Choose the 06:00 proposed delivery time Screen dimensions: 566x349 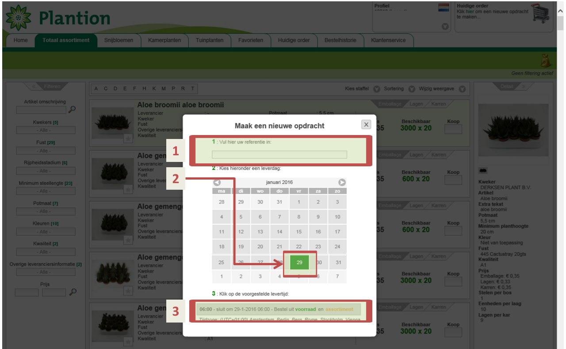pos(279,309)
